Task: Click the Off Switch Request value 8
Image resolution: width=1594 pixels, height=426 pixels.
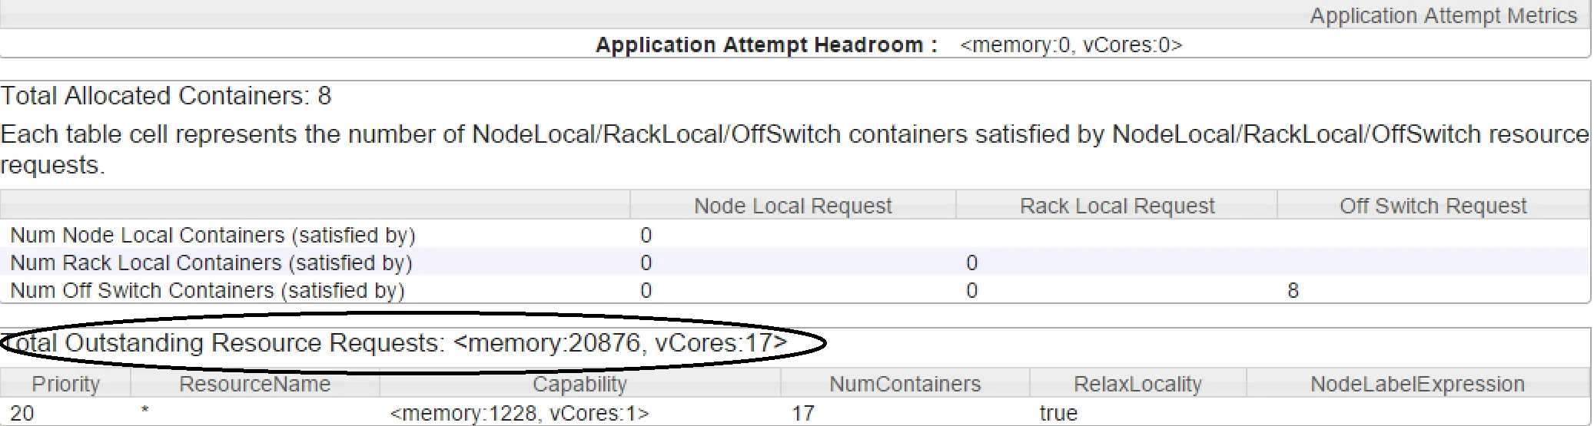Action: pyautogui.click(x=1293, y=290)
